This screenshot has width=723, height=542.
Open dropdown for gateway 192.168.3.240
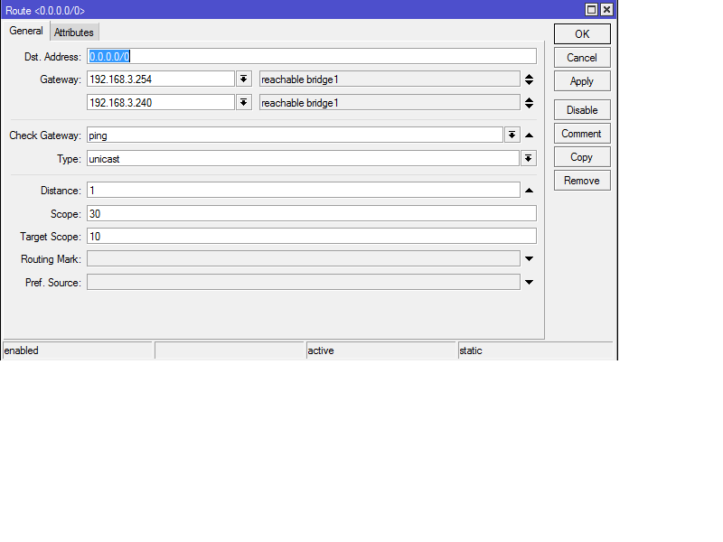(x=244, y=102)
